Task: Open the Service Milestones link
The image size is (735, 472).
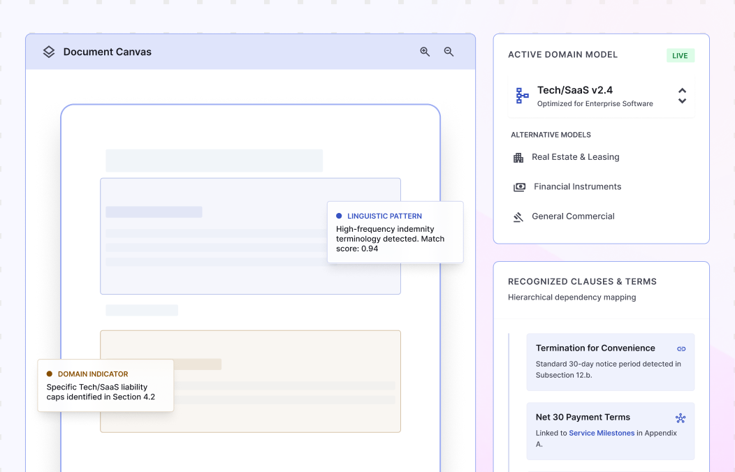Action: [x=602, y=433]
